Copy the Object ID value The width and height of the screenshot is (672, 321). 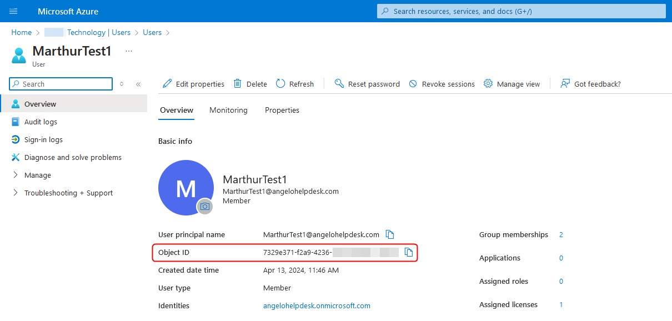pyautogui.click(x=409, y=252)
